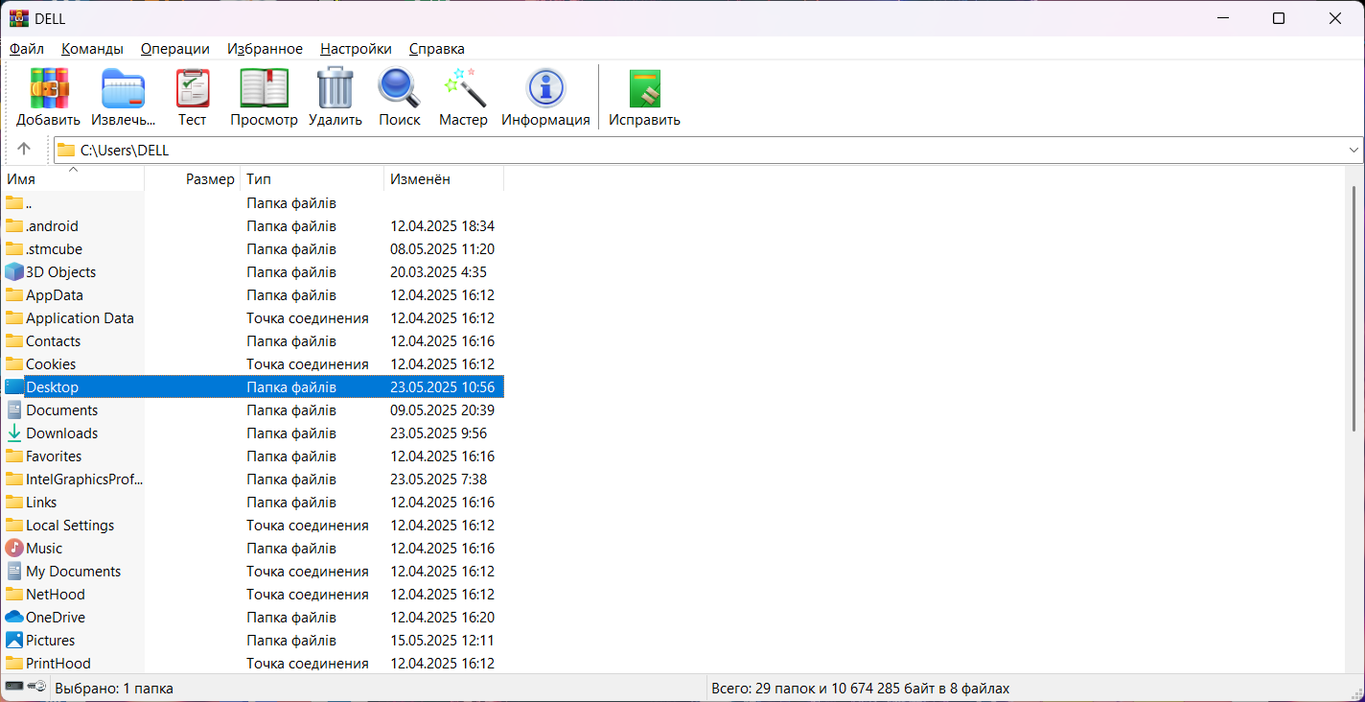Click date 12.04.2025 16:20 cell

[442, 618]
